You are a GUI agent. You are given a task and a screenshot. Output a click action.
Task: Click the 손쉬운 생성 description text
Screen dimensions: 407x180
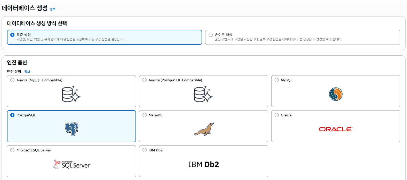tap(278, 39)
